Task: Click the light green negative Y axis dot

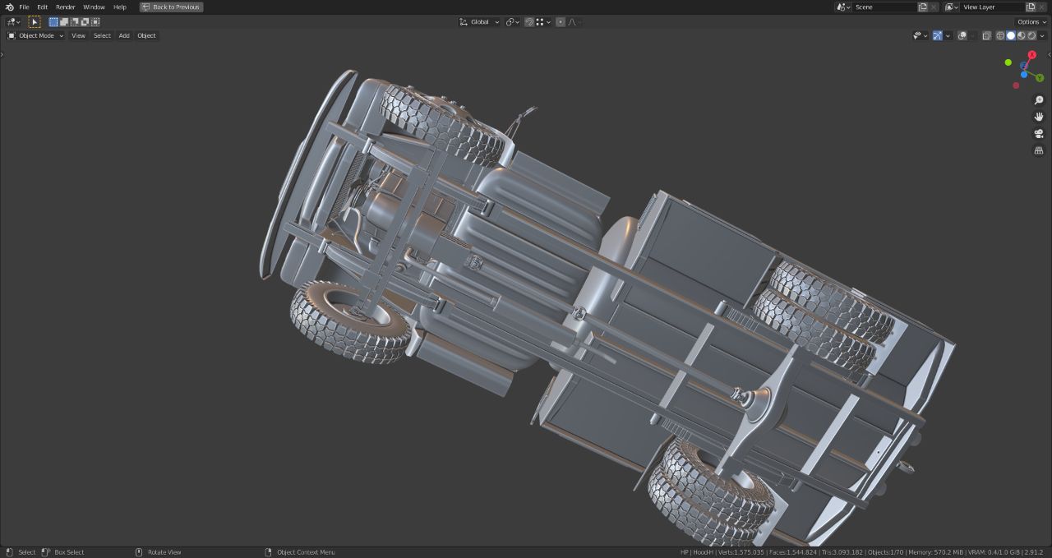Action: point(1008,62)
